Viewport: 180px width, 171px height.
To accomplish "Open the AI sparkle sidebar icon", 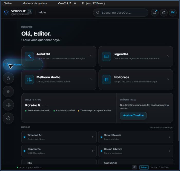I will click(x=8, y=78).
